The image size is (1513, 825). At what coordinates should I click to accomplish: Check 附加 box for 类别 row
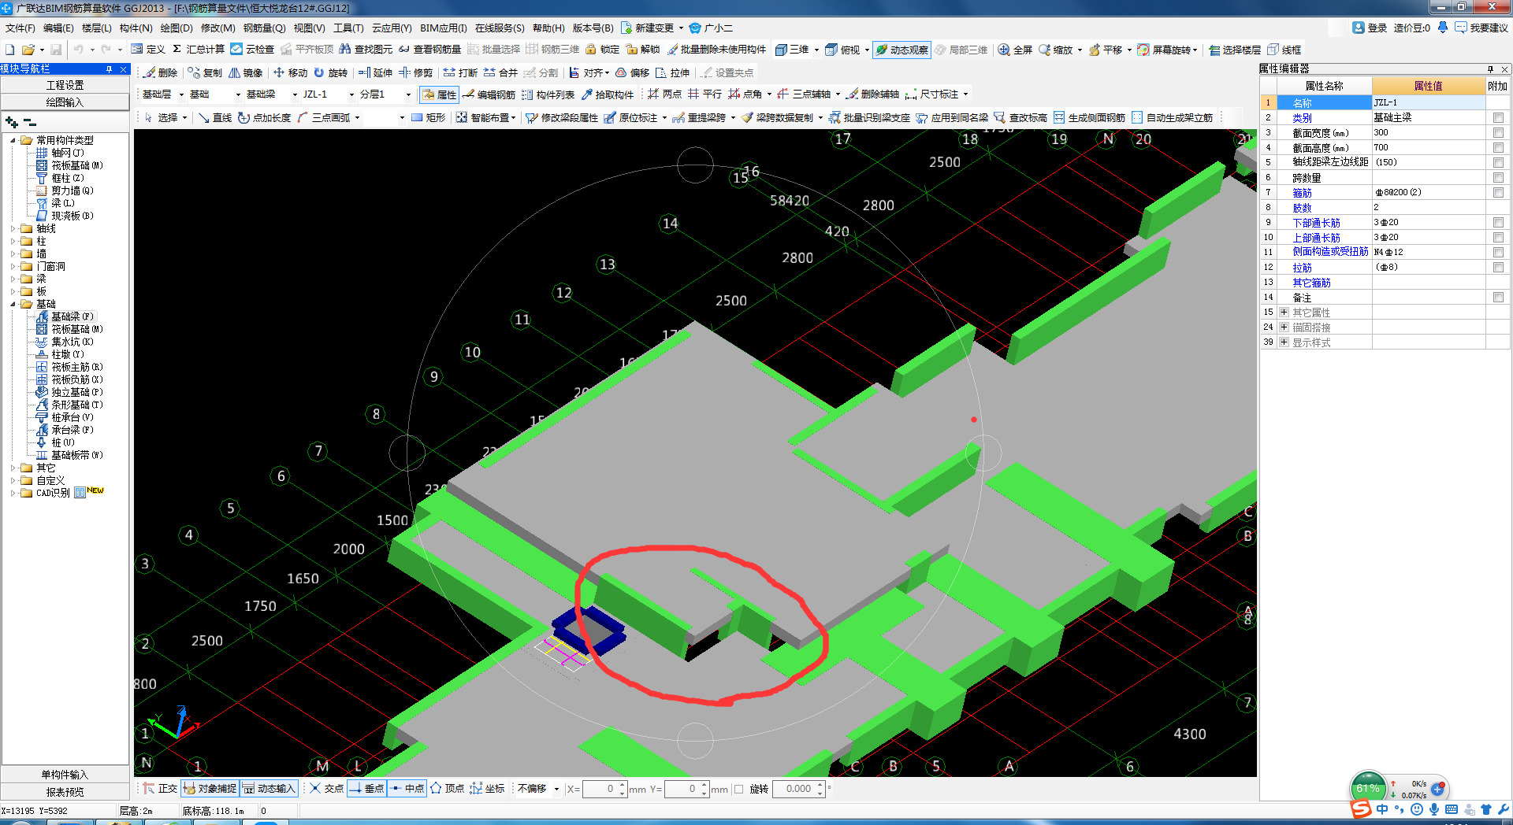pos(1498,117)
